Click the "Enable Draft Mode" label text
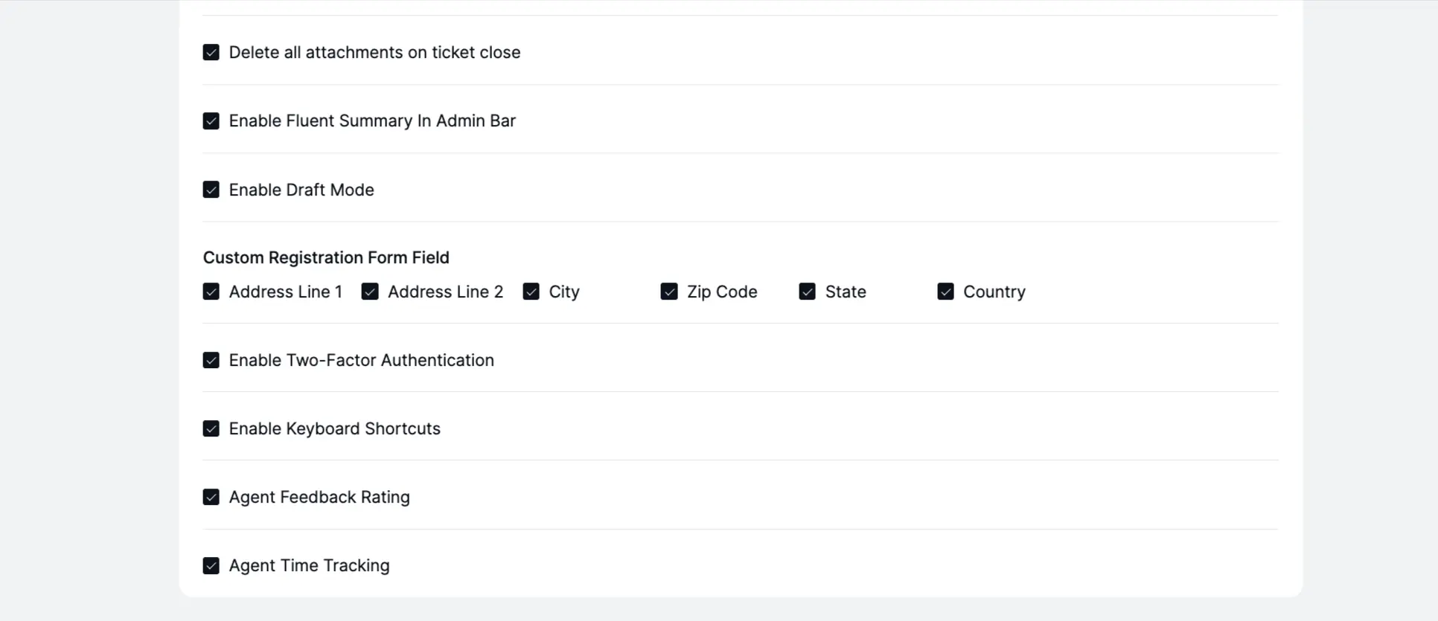 [x=301, y=190]
